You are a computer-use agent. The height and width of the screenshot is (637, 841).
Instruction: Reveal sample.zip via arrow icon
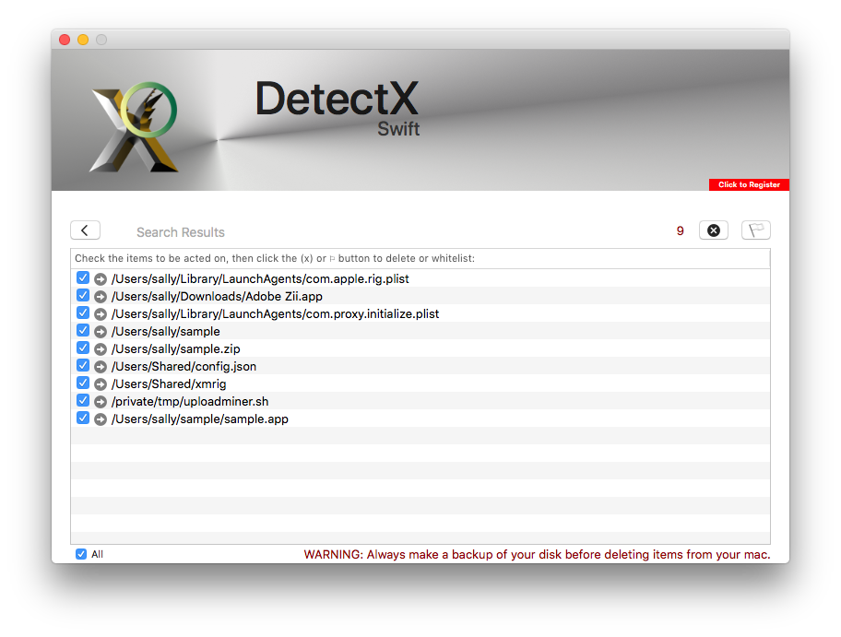pyautogui.click(x=101, y=349)
